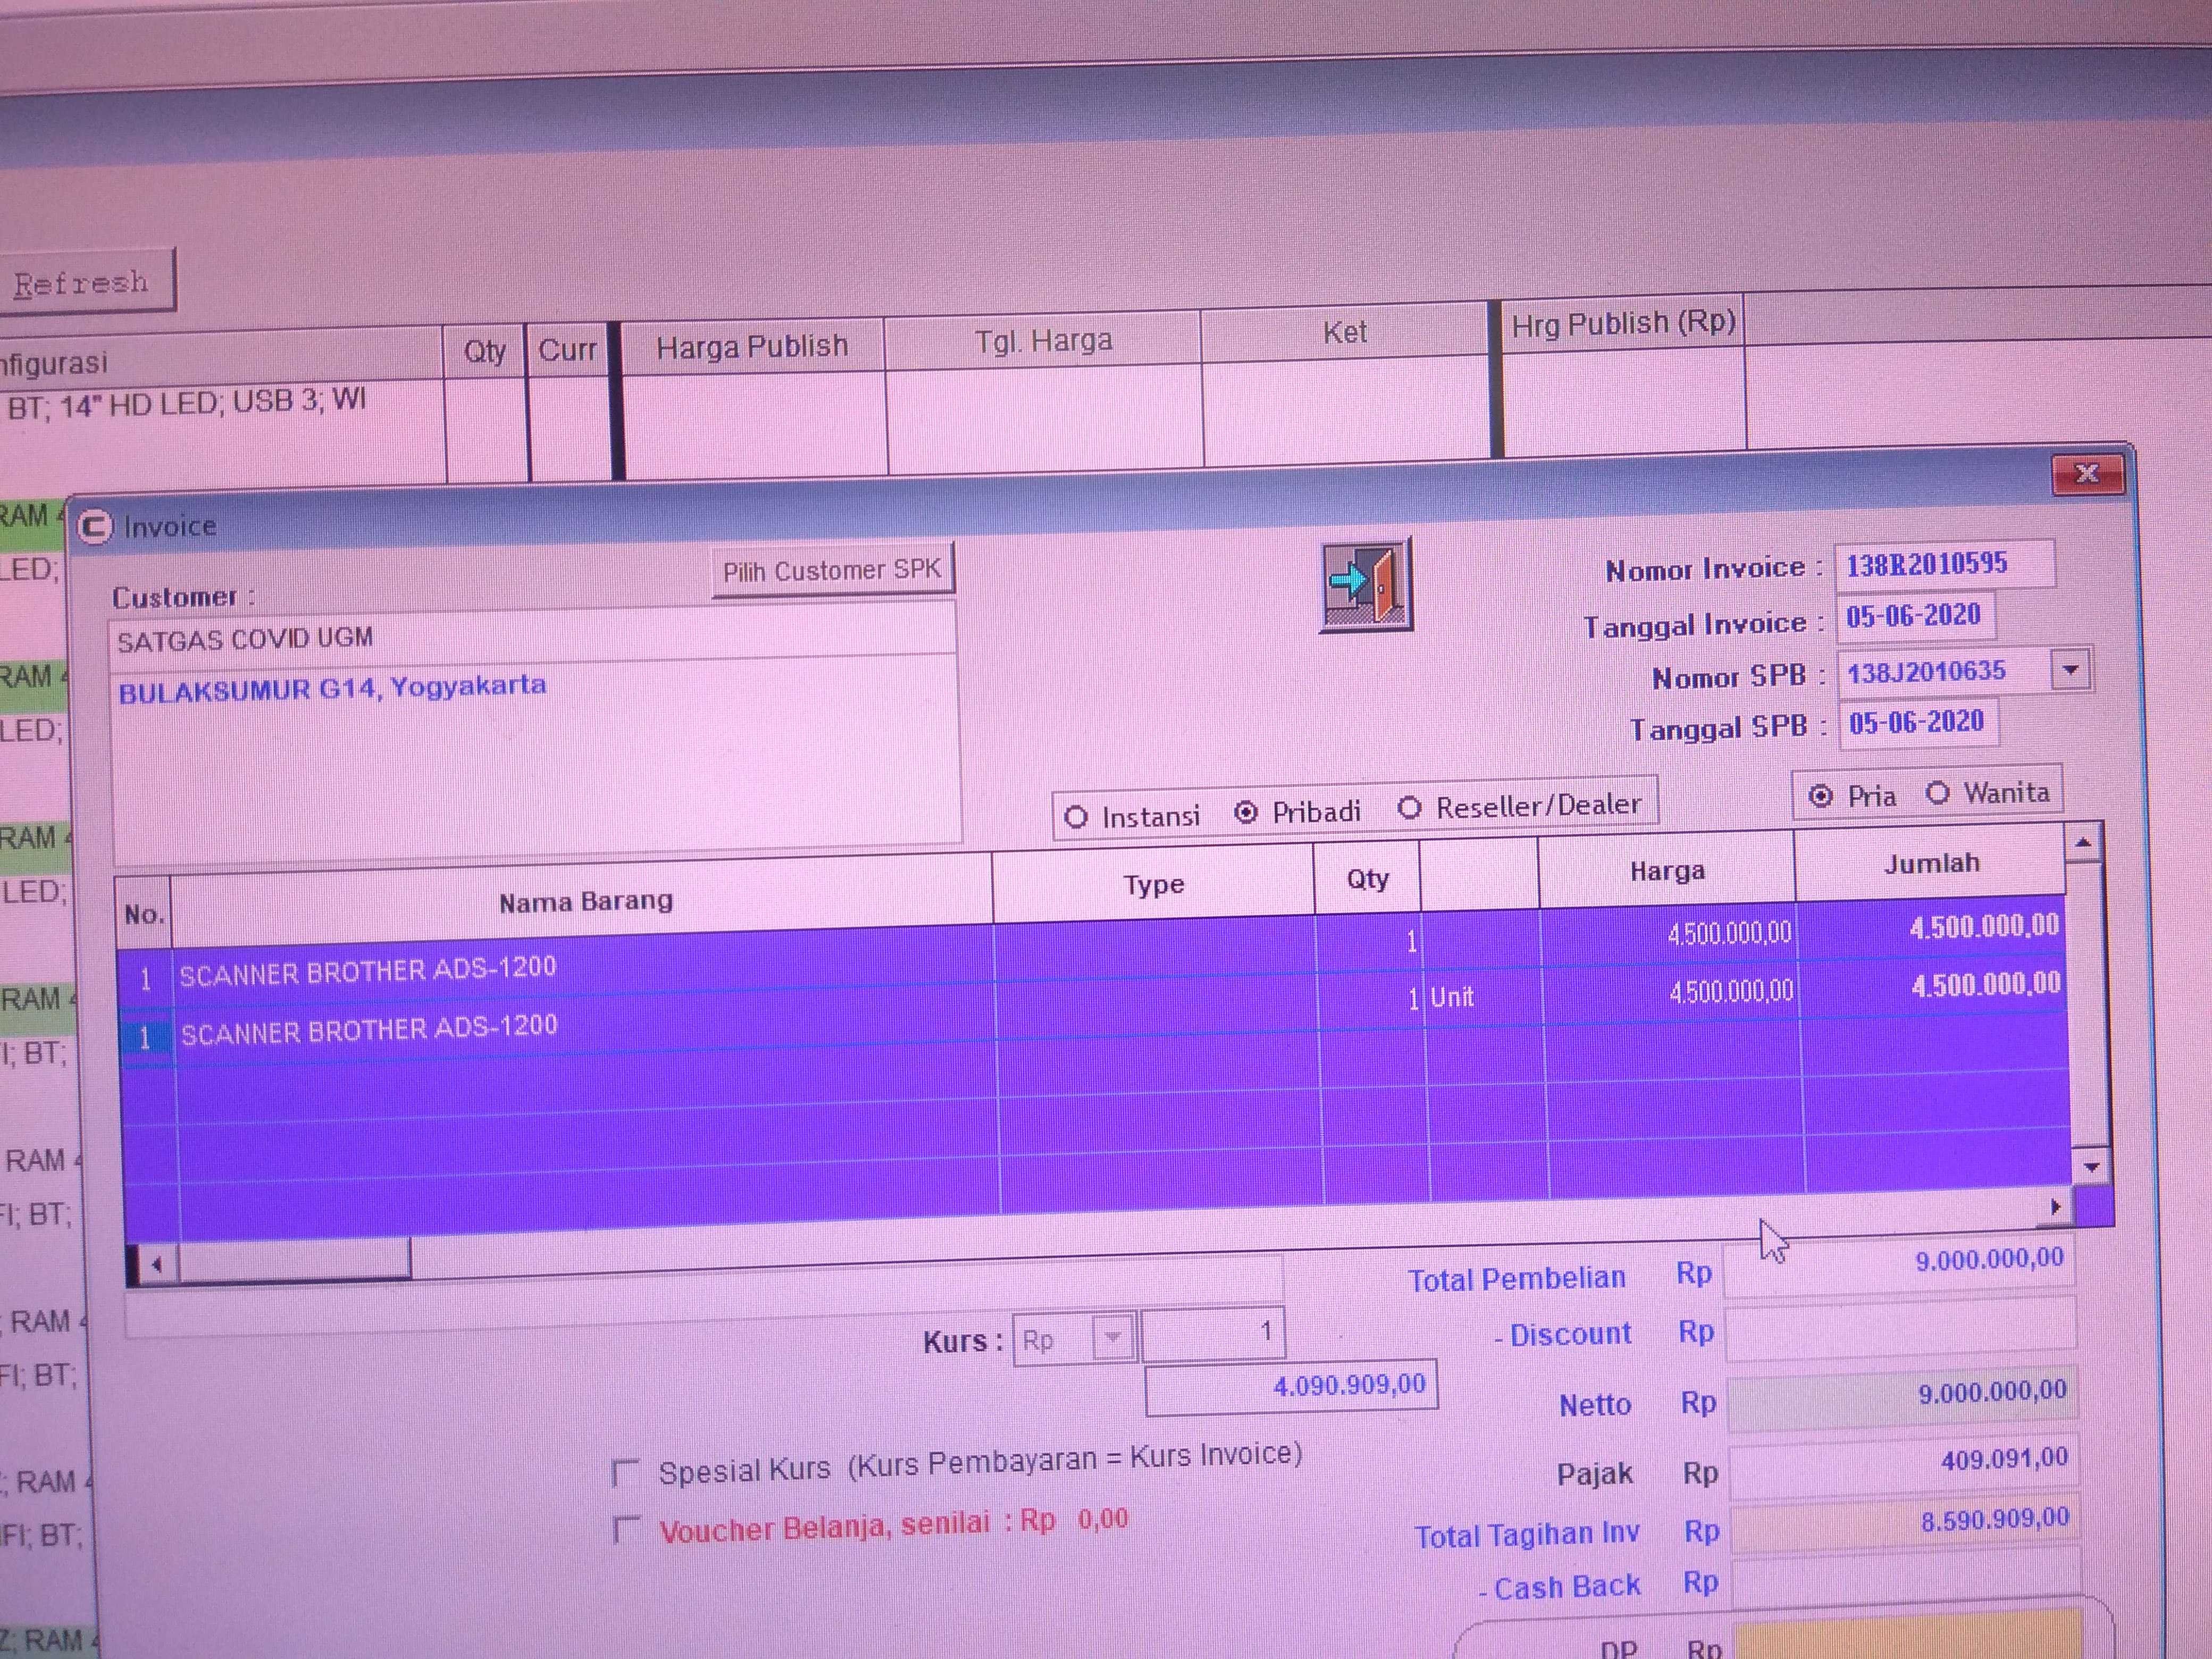This screenshot has height=1659, width=2212.
Task: Select the Instansi radio option
Action: coord(1076,817)
